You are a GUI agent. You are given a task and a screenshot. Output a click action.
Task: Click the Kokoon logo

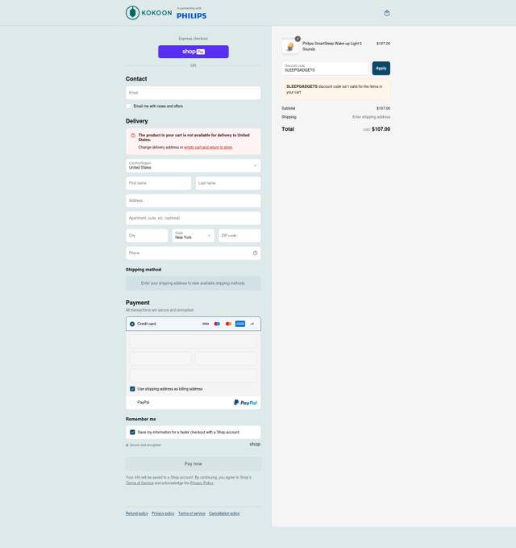pos(148,13)
